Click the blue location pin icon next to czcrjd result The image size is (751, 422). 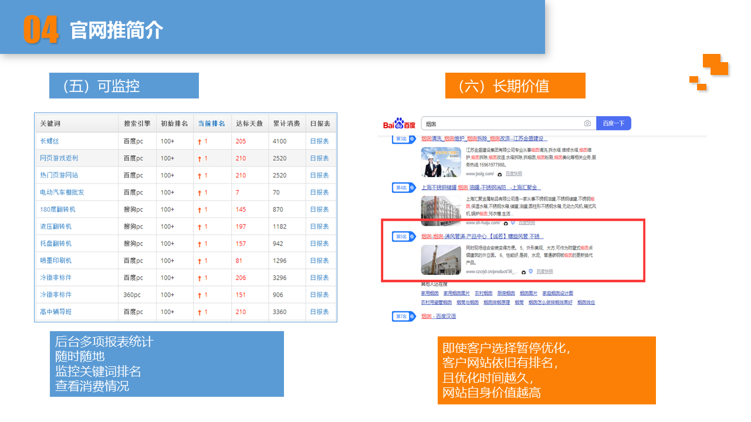(530, 272)
